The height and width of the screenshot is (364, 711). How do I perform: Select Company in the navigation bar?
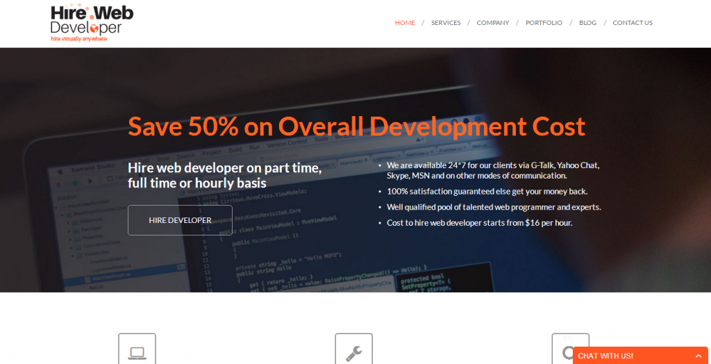(492, 23)
